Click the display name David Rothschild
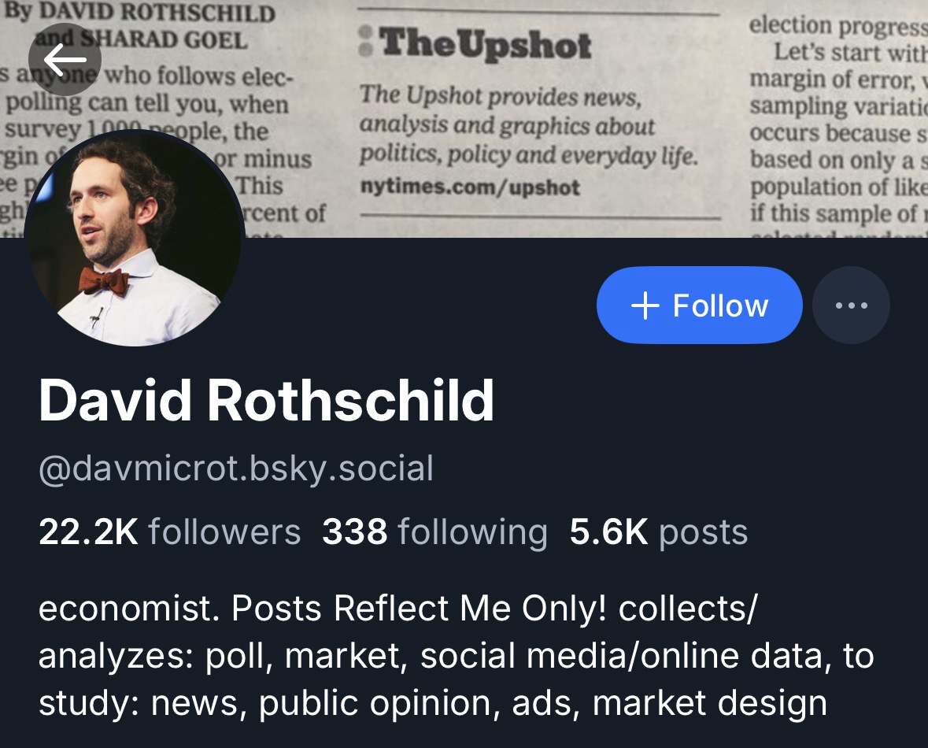 [x=266, y=401]
